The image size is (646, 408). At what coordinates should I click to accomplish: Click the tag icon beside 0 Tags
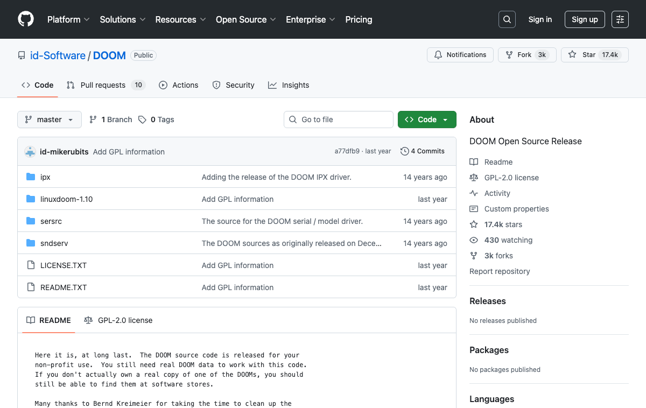tap(142, 119)
